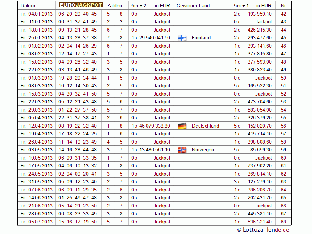This screenshot has height=234, width=312.
Task: Click the date 01.02.2013
Action: tap(41, 46)
